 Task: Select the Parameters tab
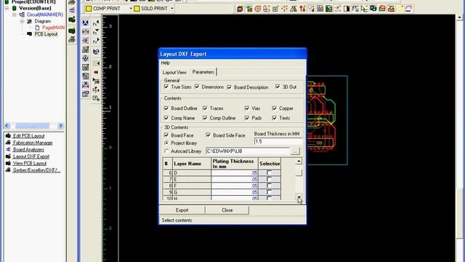[203, 72]
